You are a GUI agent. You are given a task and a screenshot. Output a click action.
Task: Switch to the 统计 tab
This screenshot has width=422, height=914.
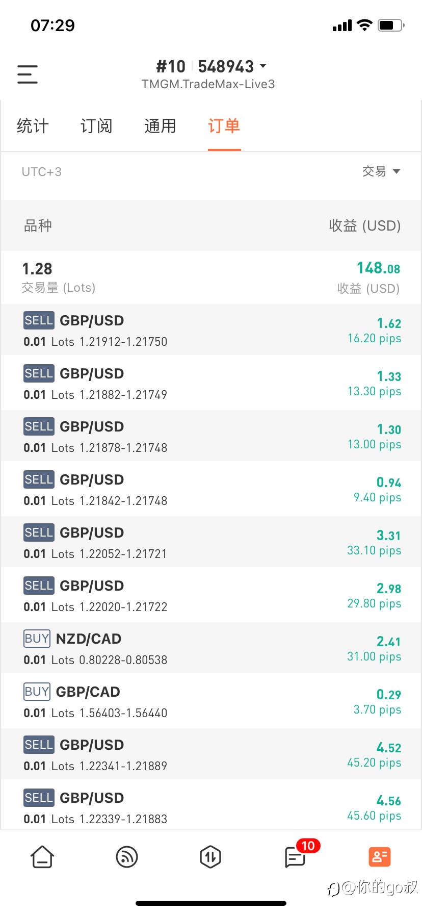point(33,126)
